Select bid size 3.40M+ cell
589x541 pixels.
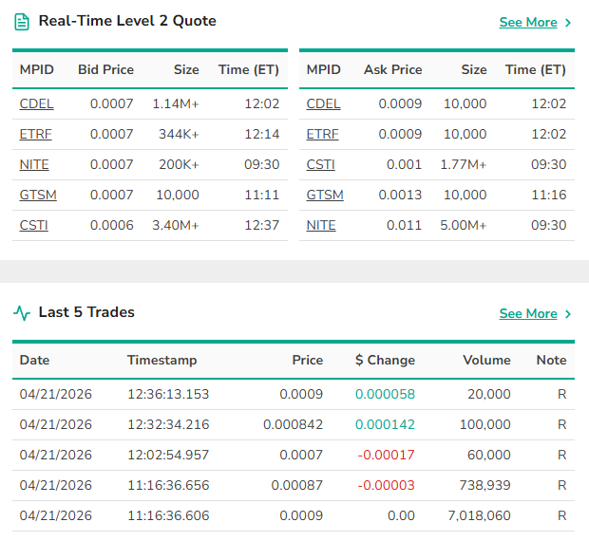tap(176, 225)
